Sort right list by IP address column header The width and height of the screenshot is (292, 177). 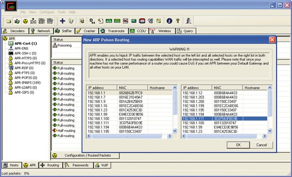(x=197, y=88)
